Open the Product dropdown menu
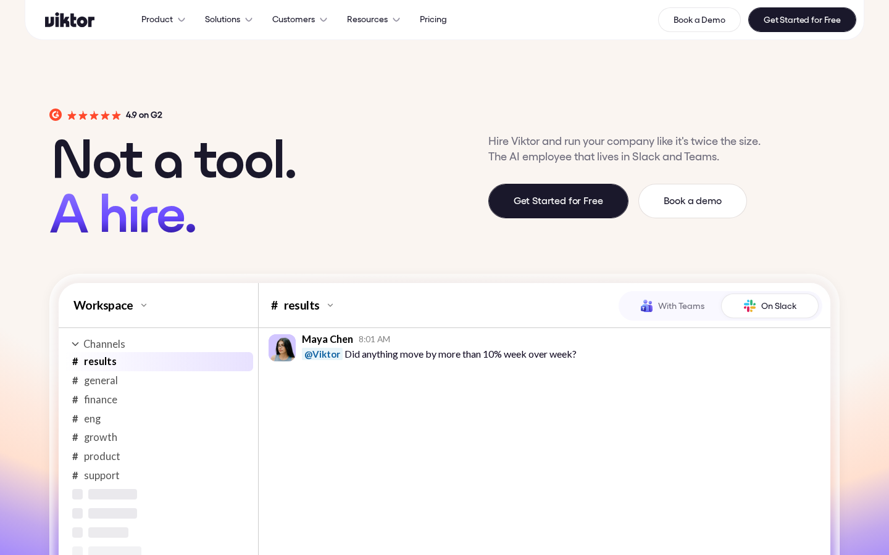Screen dimensions: 889x555 (x=163, y=20)
